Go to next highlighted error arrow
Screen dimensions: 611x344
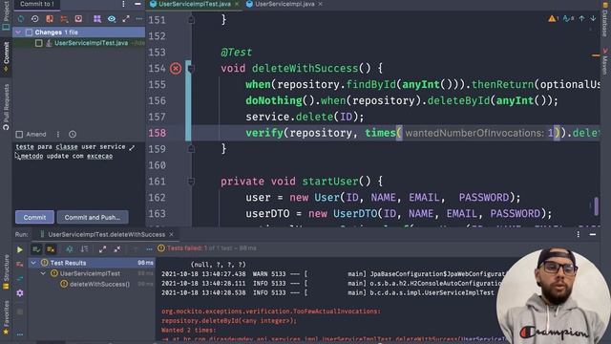593,18
